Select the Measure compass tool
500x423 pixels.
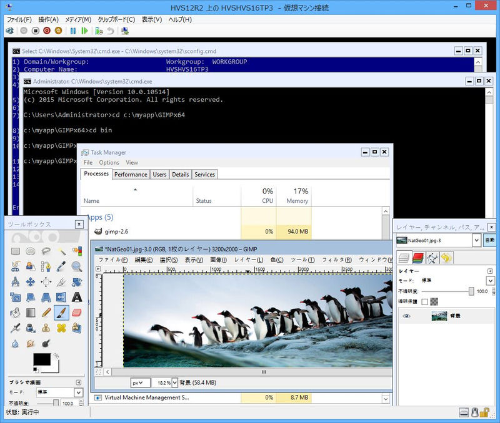click(x=15, y=281)
